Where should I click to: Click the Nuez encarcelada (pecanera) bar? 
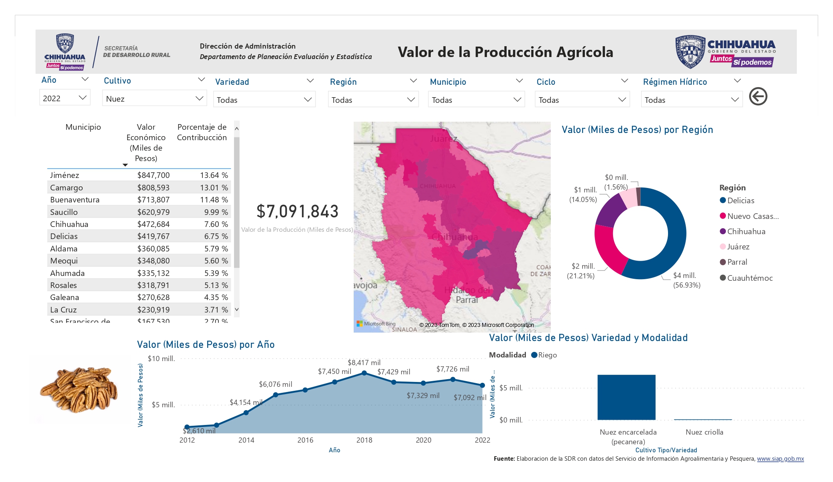626,397
